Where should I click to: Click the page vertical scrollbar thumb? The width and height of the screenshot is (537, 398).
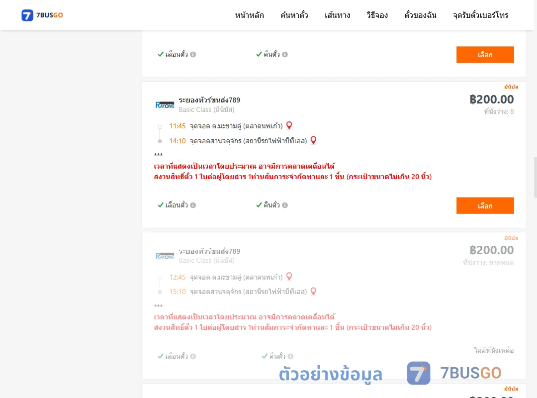[536, 178]
